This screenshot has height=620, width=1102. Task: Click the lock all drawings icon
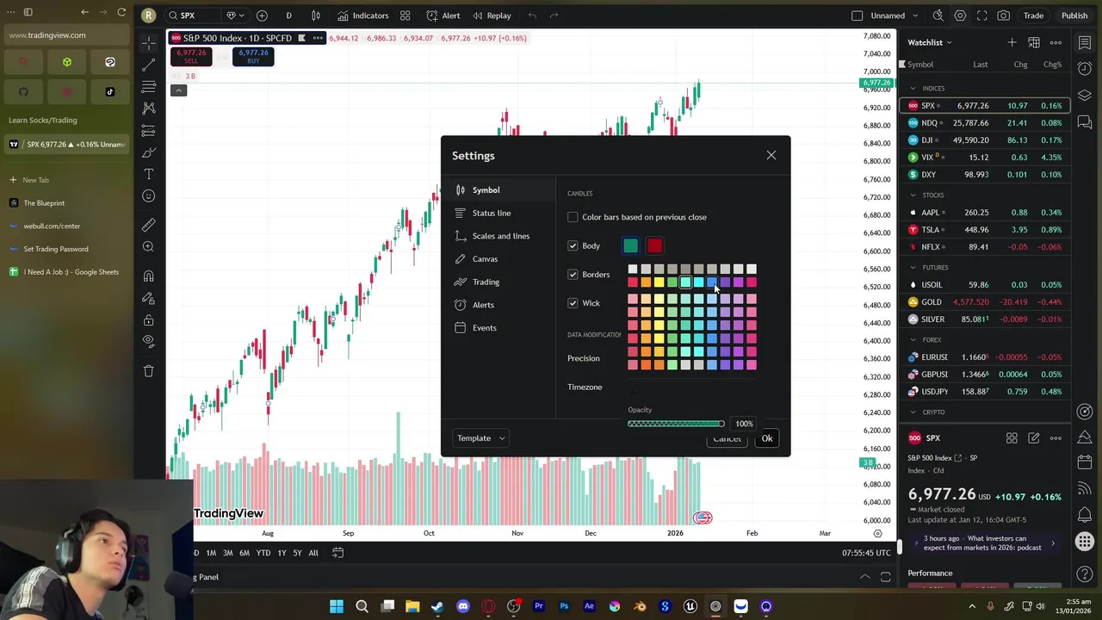pos(148,320)
